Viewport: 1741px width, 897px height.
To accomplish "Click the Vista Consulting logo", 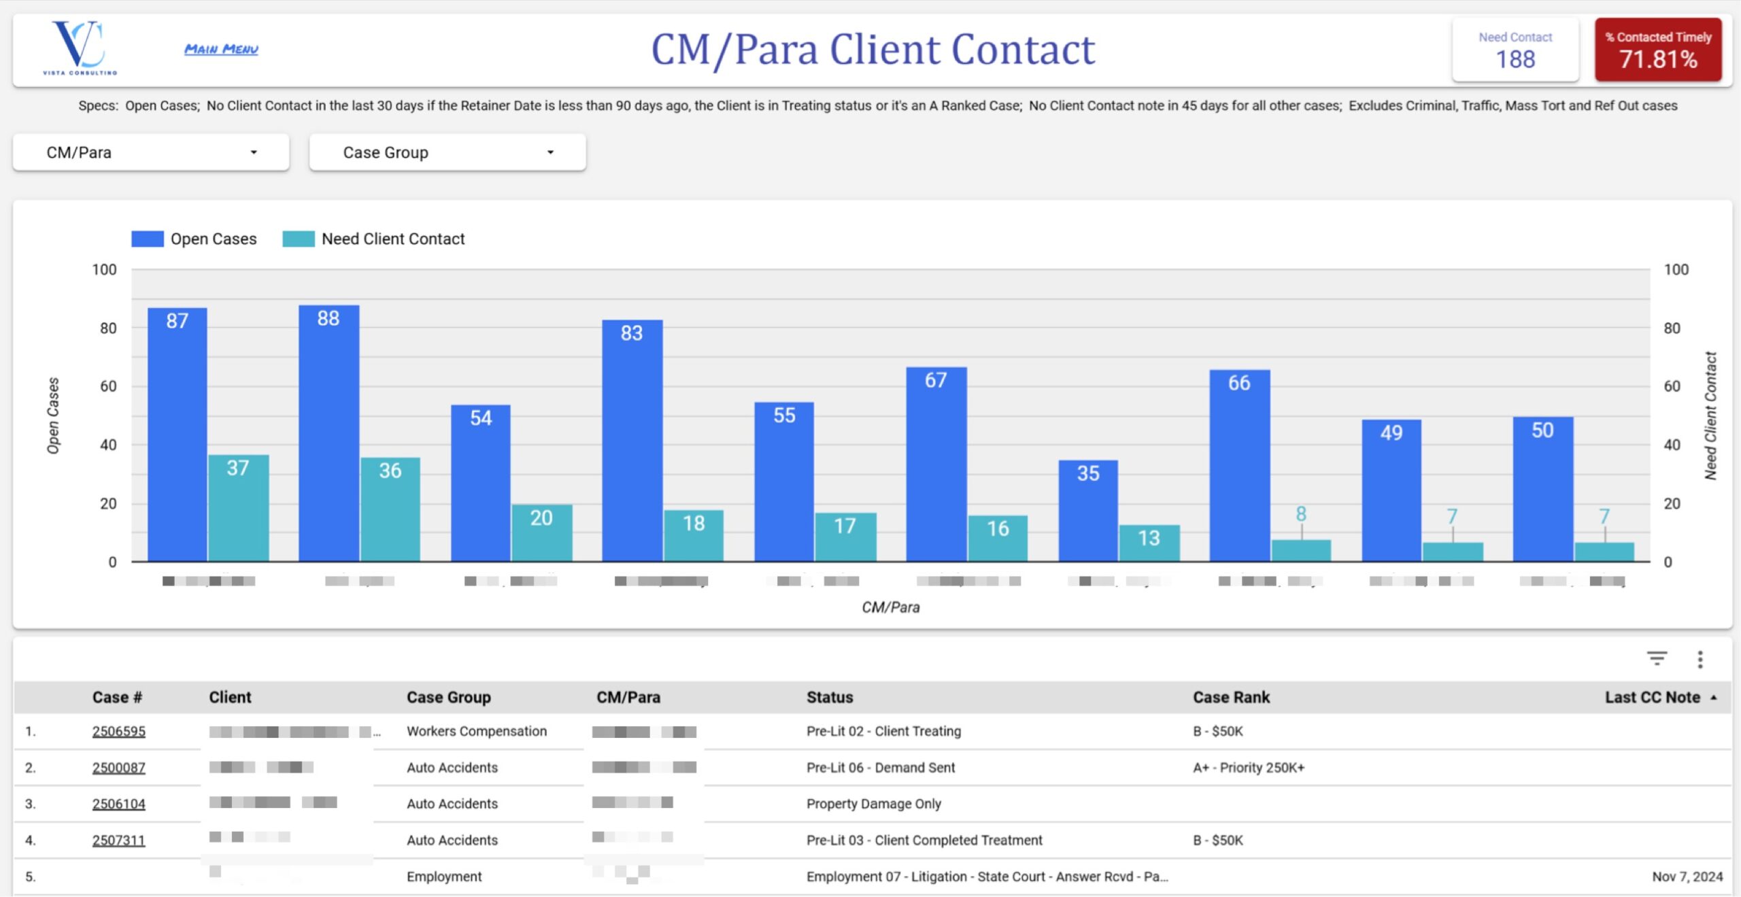I will pyautogui.click(x=80, y=48).
